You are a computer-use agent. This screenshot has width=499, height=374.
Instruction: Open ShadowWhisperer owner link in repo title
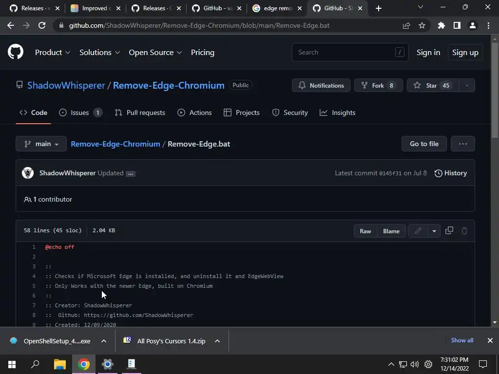(66, 85)
